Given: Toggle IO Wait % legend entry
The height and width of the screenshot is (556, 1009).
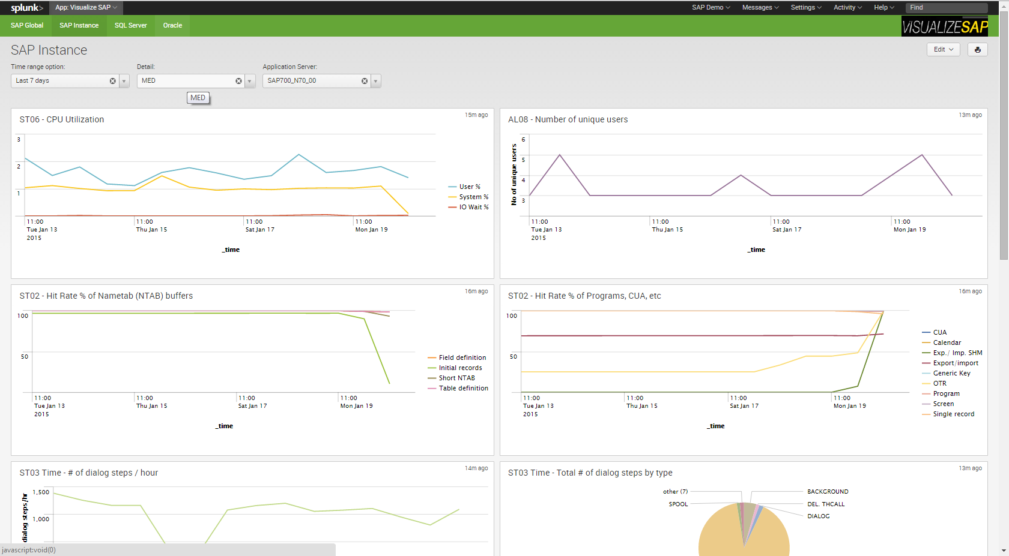Looking at the screenshot, I should 468,207.
